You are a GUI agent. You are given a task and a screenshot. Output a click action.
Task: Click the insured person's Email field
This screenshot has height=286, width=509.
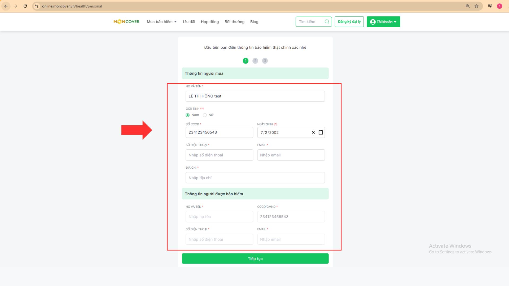click(x=291, y=239)
